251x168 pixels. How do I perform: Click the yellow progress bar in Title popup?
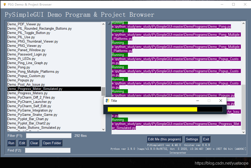point(152,109)
